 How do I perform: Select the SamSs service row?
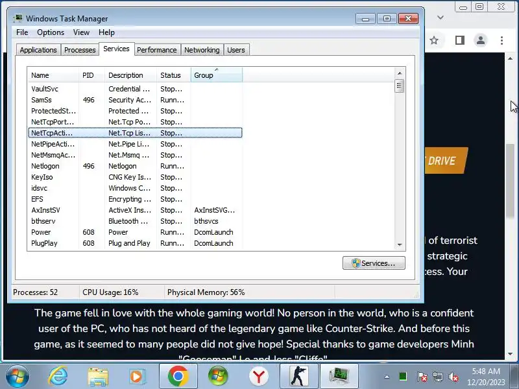[x=135, y=100]
